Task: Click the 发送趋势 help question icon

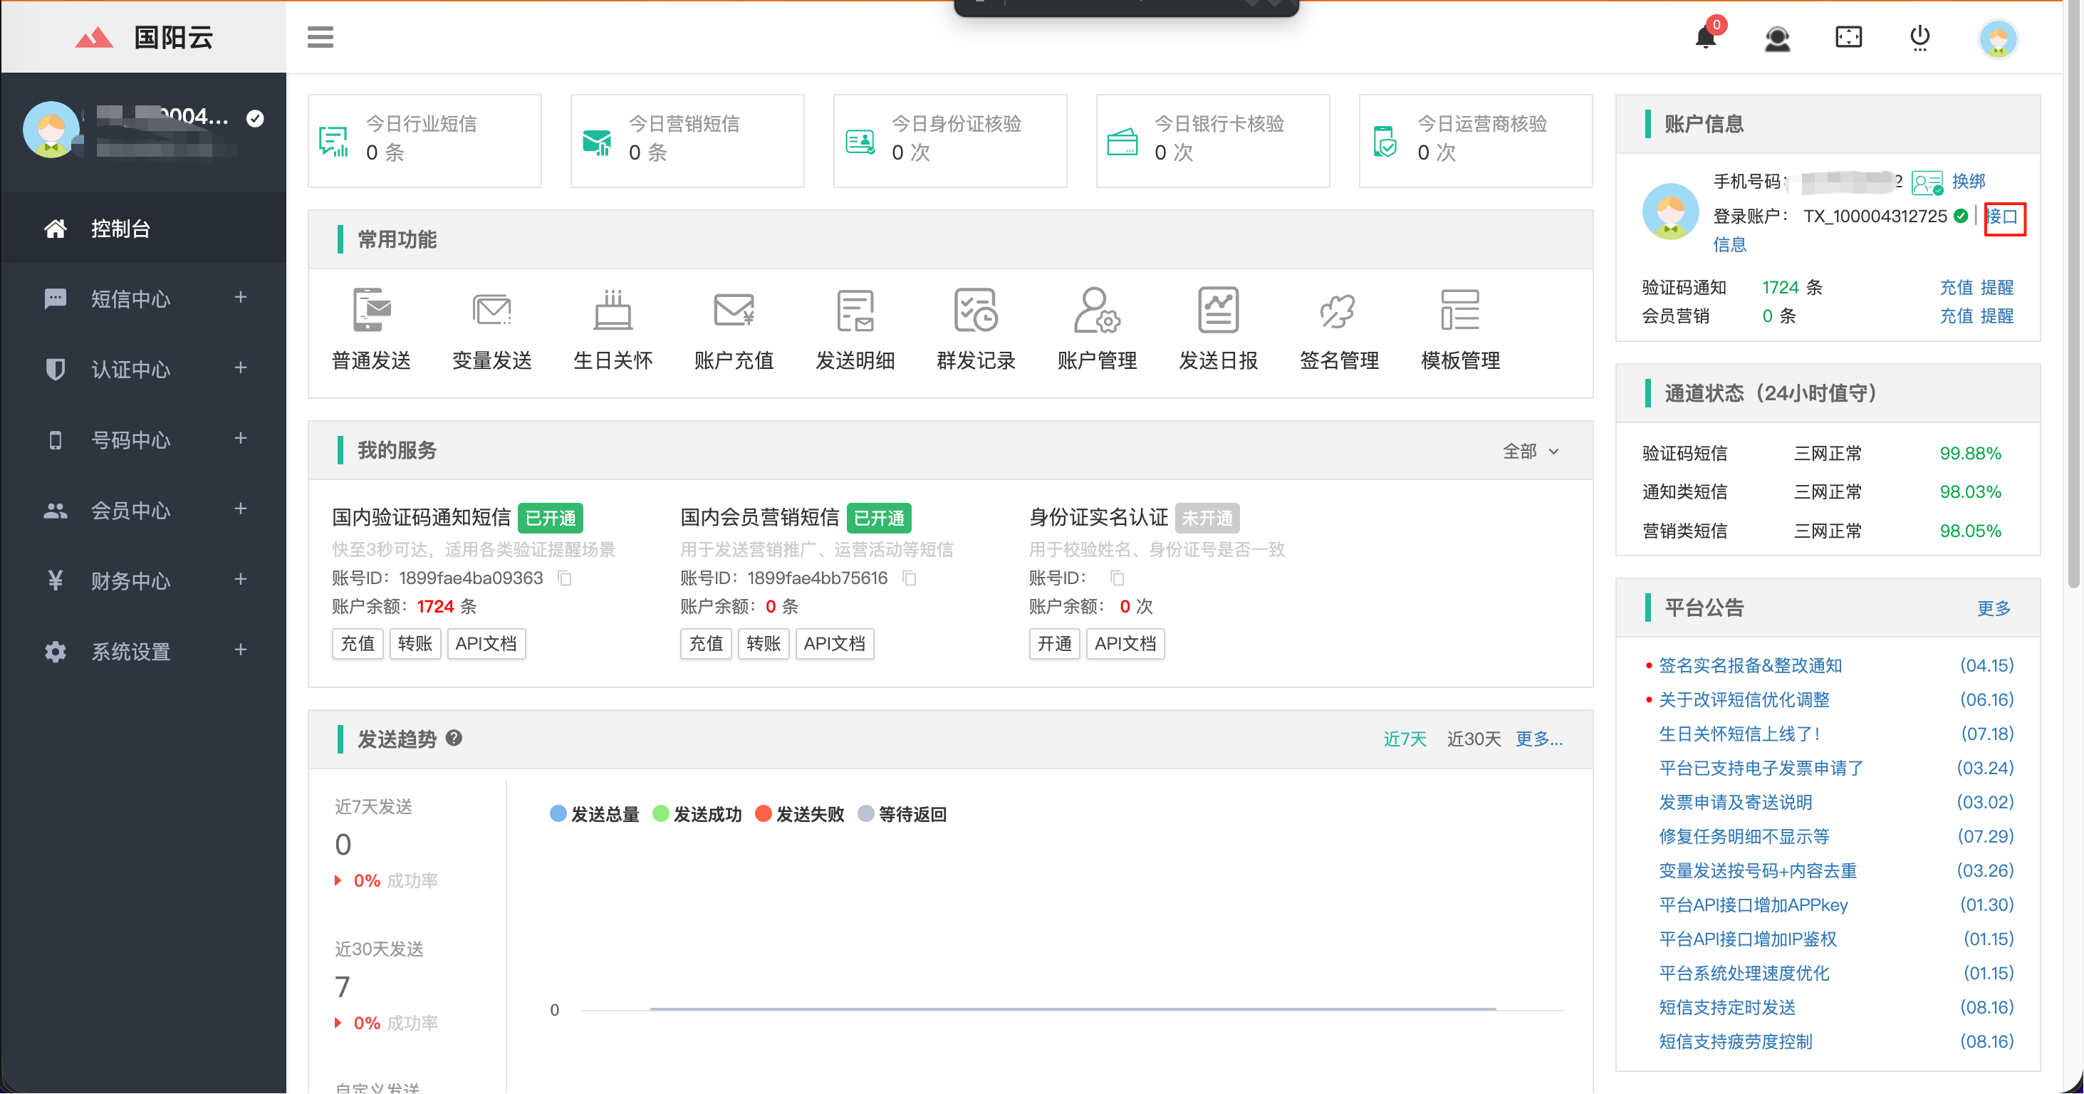Action: click(454, 738)
